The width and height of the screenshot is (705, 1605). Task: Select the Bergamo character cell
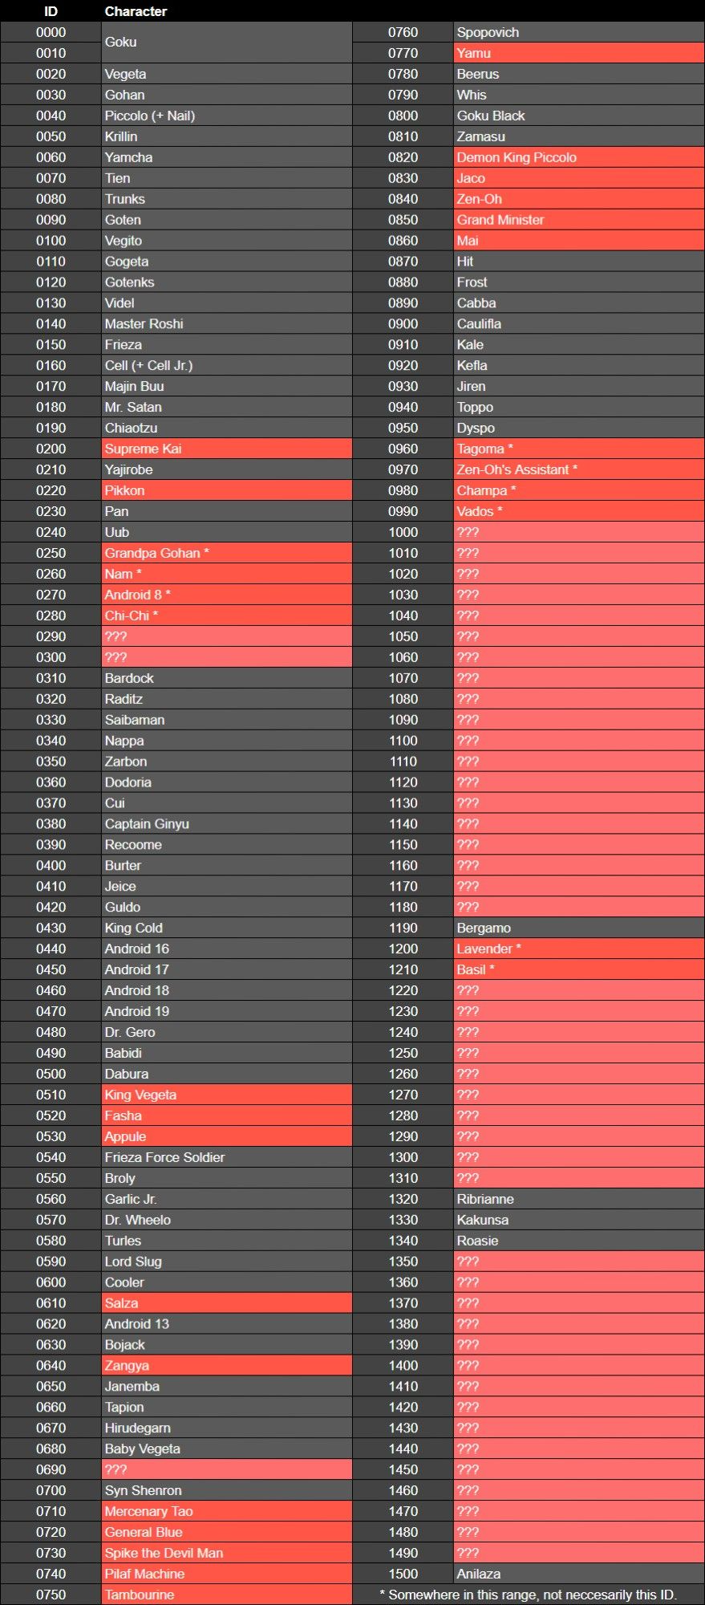tap(577, 928)
